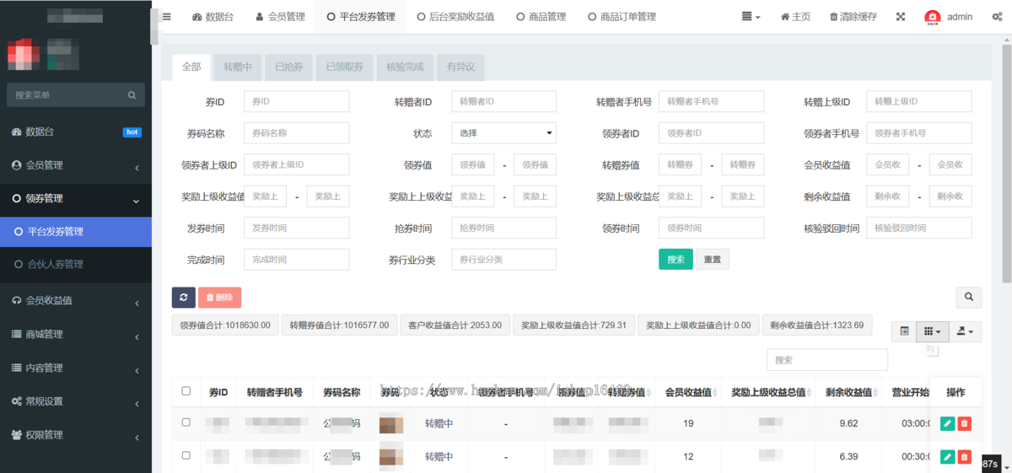Select the 已抢券 filter tab

288,67
